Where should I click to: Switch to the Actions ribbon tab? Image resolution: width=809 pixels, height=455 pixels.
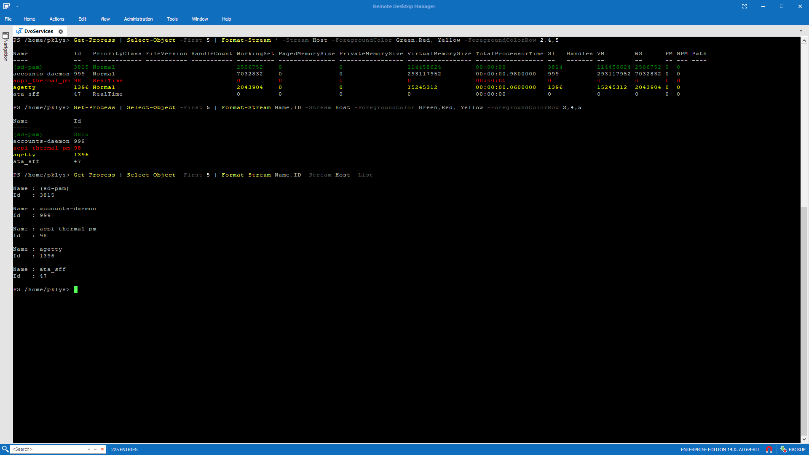(x=56, y=19)
